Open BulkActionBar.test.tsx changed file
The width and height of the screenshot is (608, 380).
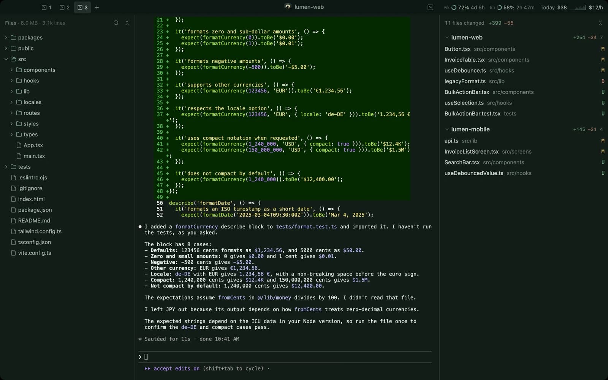(x=524, y=114)
